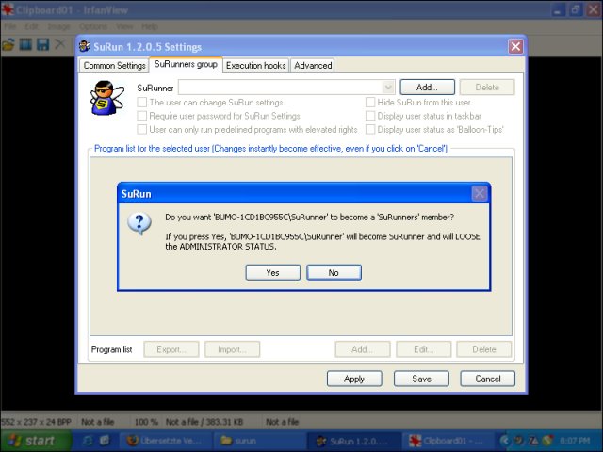Screen dimensions: 603x452
Task: Click Delete in the Program list row
Action: point(484,349)
